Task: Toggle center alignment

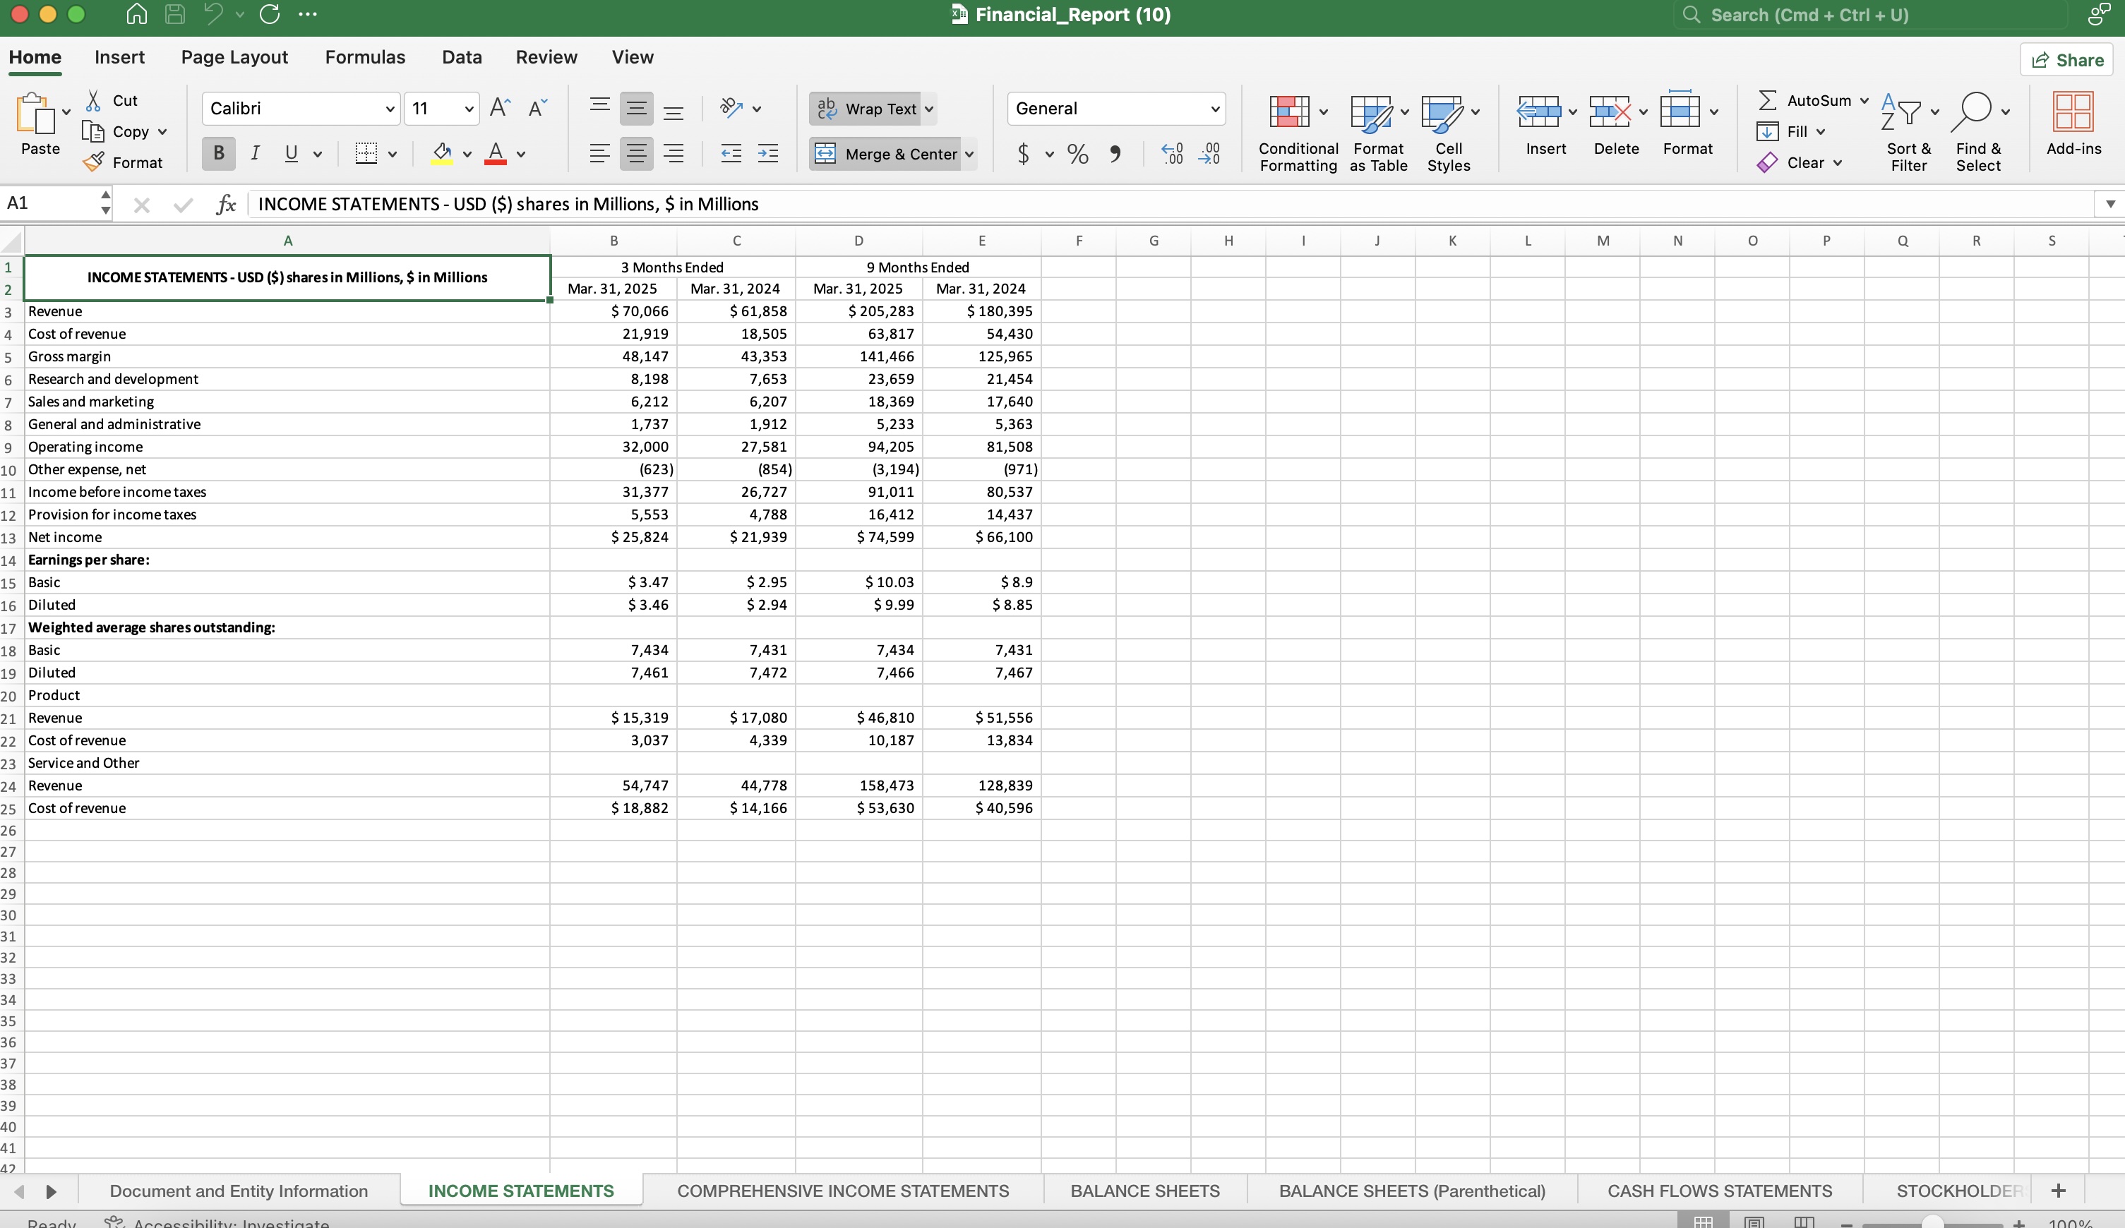Action: (x=637, y=155)
